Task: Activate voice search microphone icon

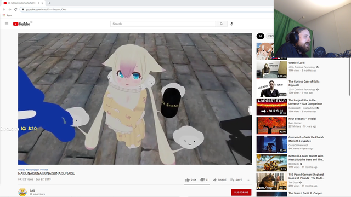Action: pyautogui.click(x=231, y=24)
